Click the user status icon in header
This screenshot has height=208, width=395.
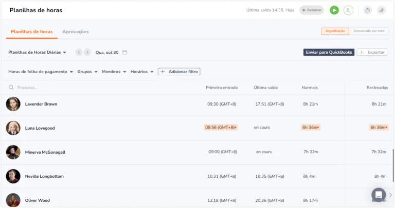pyautogui.click(x=348, y=10)
